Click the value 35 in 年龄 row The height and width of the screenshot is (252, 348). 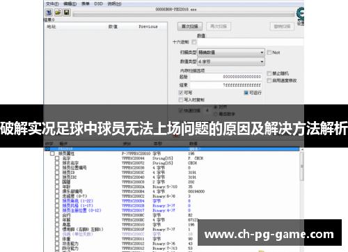(190, 187)
